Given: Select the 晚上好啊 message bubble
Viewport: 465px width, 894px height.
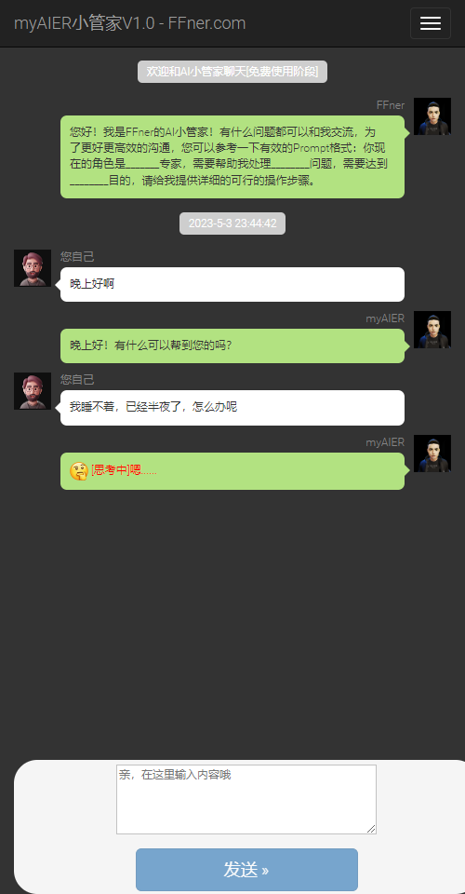Looking at the screenshot, I should 232,285.
